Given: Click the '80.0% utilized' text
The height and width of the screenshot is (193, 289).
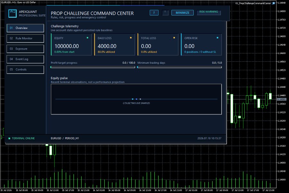Looking at the screenshot, I should 106,52.
